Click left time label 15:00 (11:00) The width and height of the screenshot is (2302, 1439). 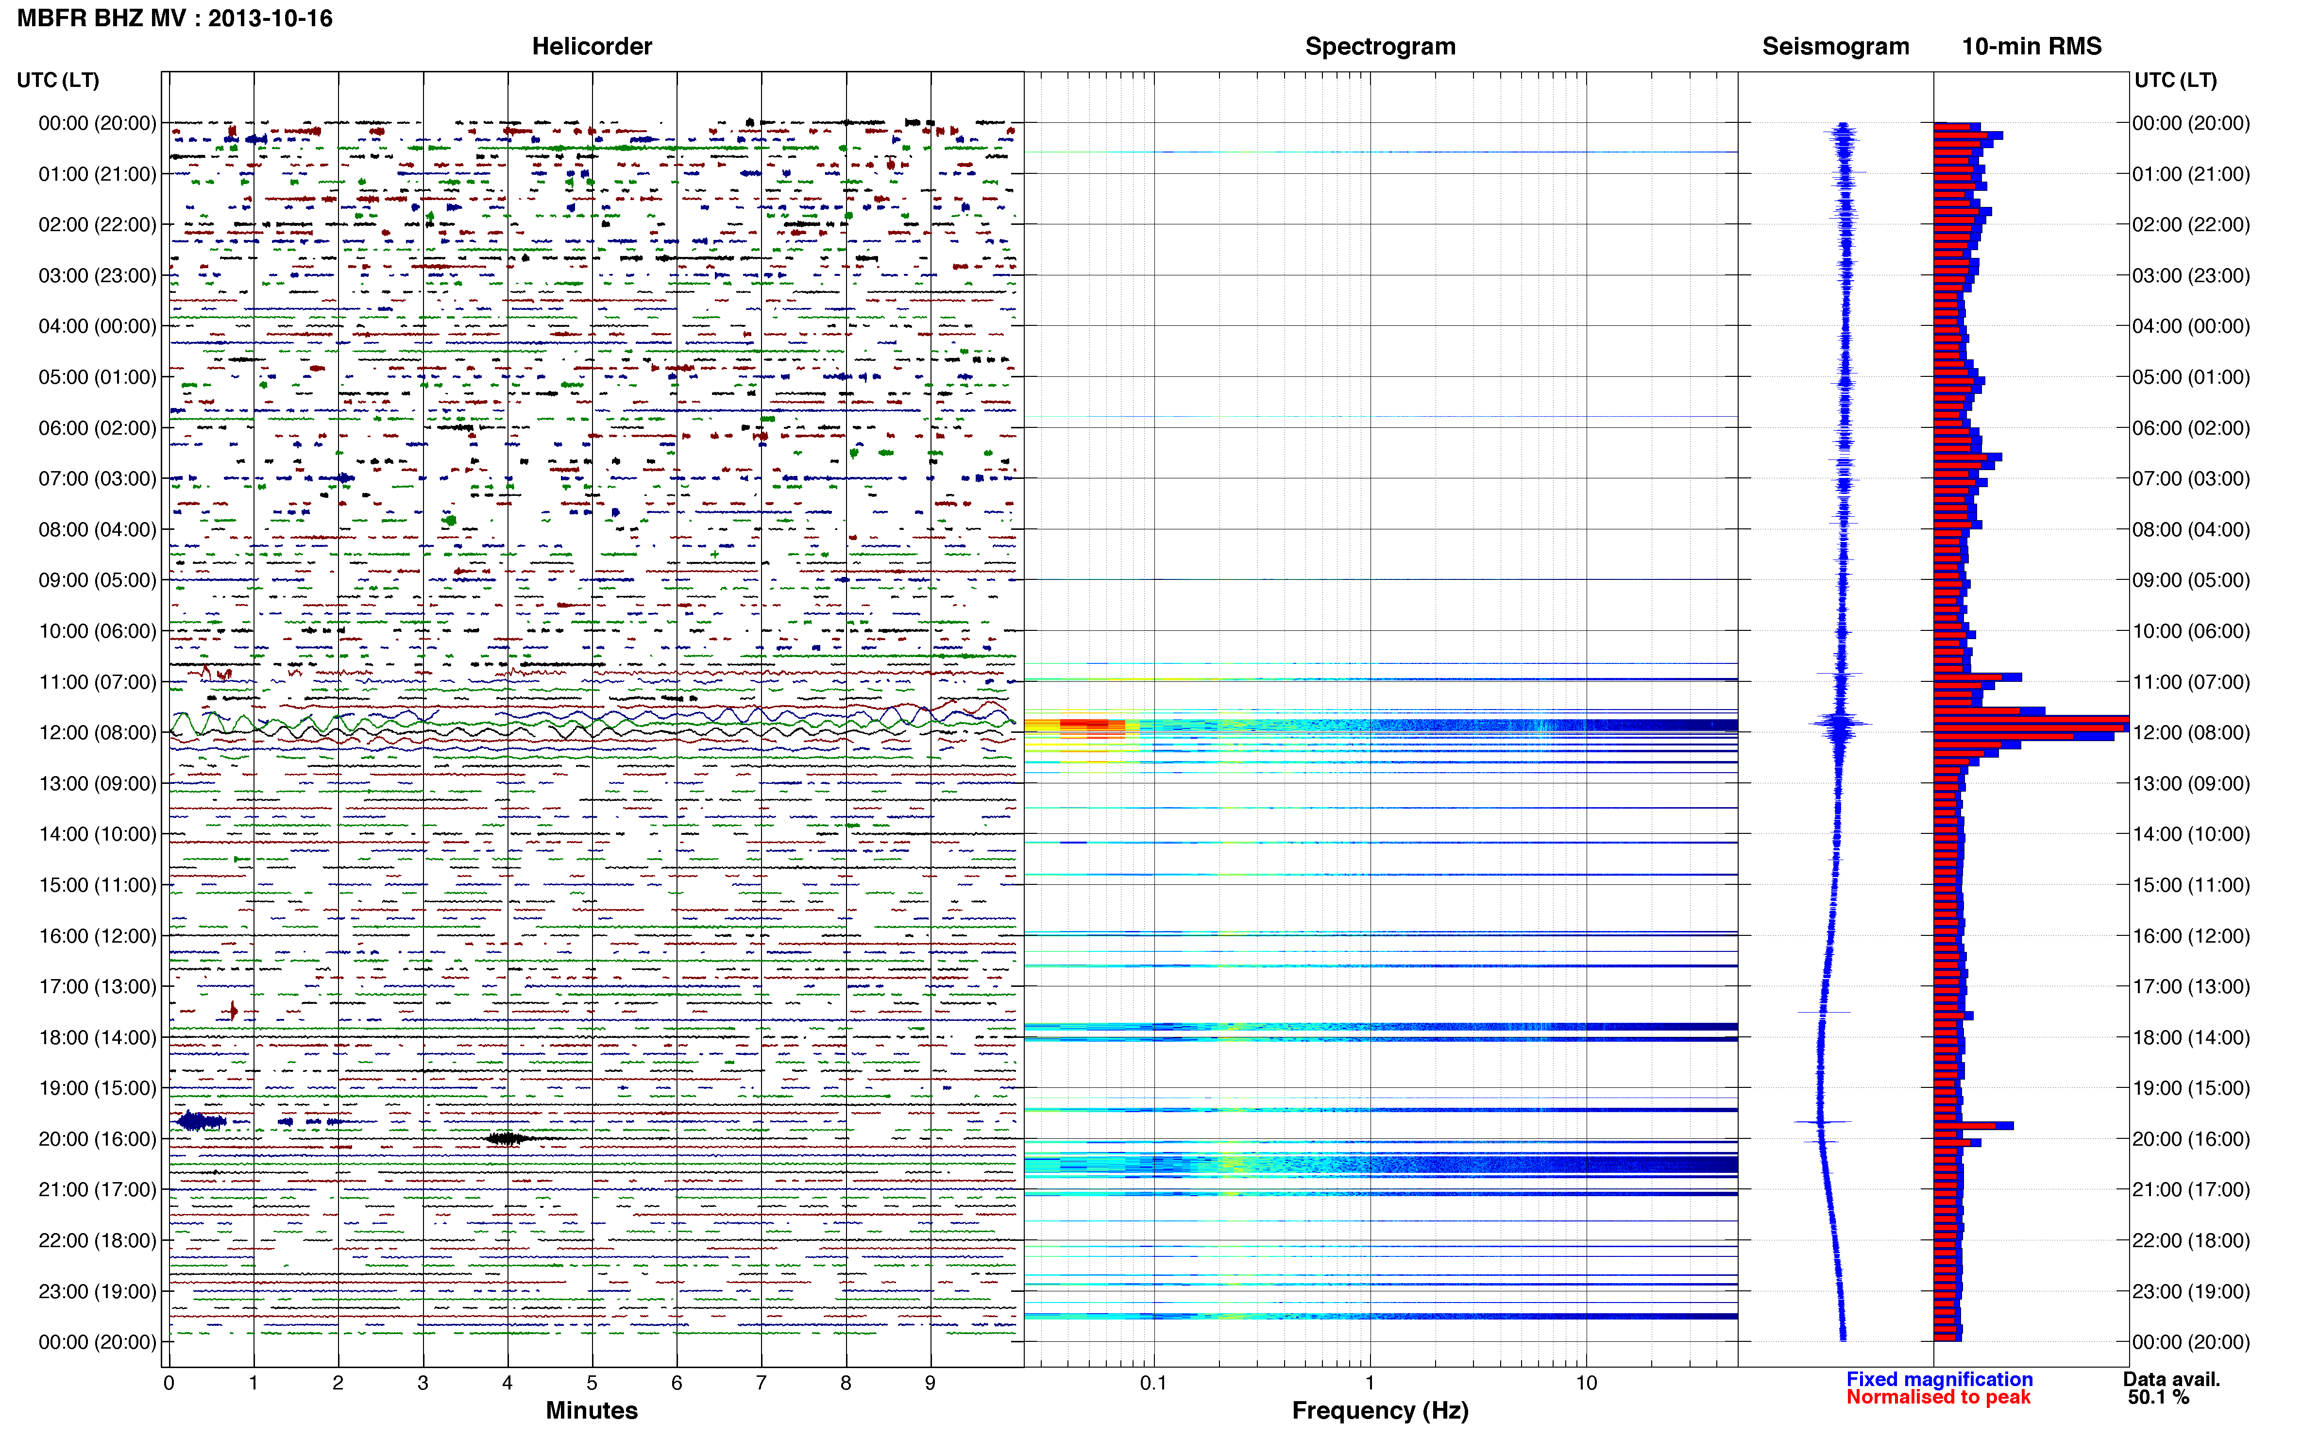[x=97, y=885]
